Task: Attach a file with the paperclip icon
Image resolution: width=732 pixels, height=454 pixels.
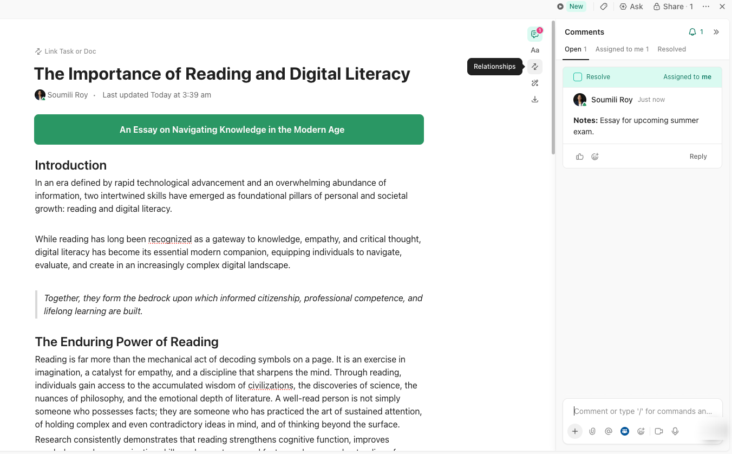Action: point(592,431)
